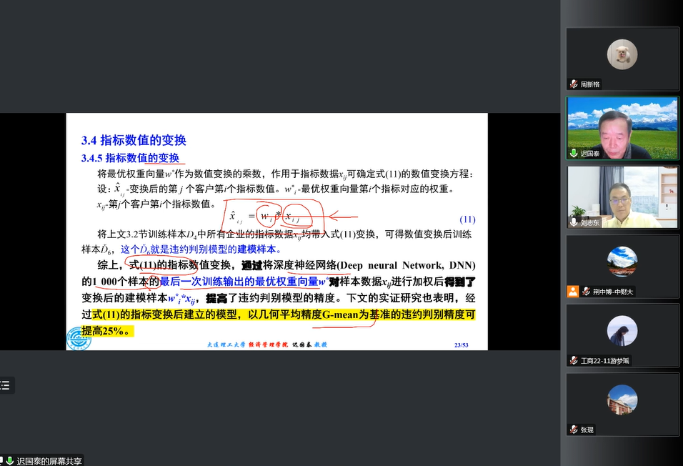Click the 迟国泰的屏幕共享 label
Screen dimensions: 683x466
(x=49, y=461)
